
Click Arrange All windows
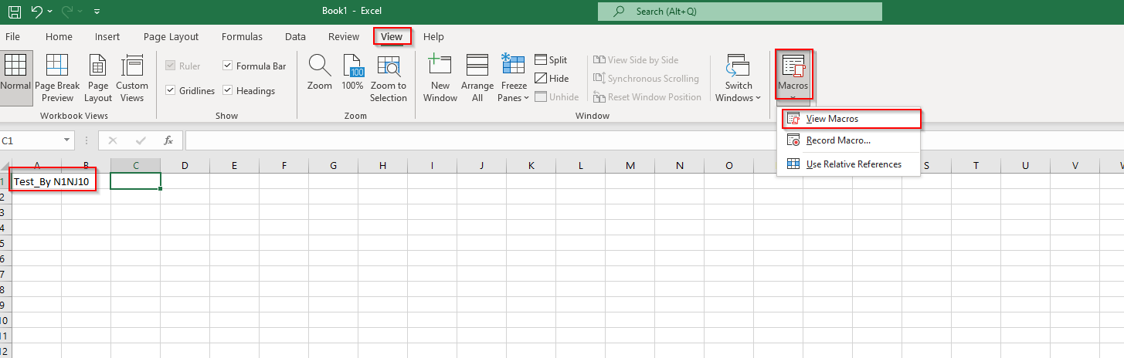pos(477,78)
